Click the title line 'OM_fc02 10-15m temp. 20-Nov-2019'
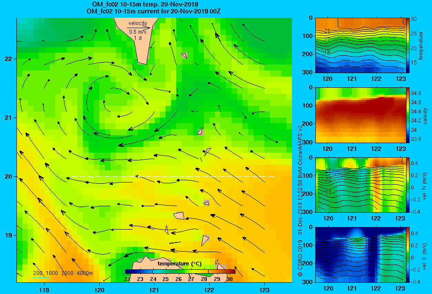The width and height of the screenshot is (432, 294). click(x=145, y=4)
